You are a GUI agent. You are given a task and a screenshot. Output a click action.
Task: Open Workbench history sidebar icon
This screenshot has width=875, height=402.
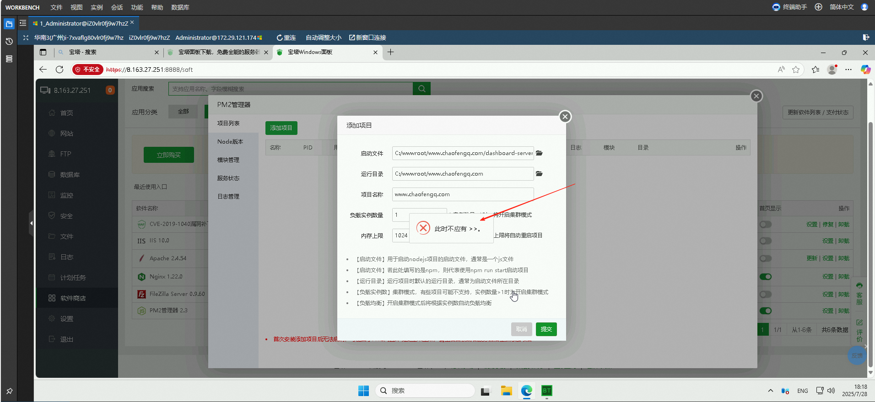9,41
